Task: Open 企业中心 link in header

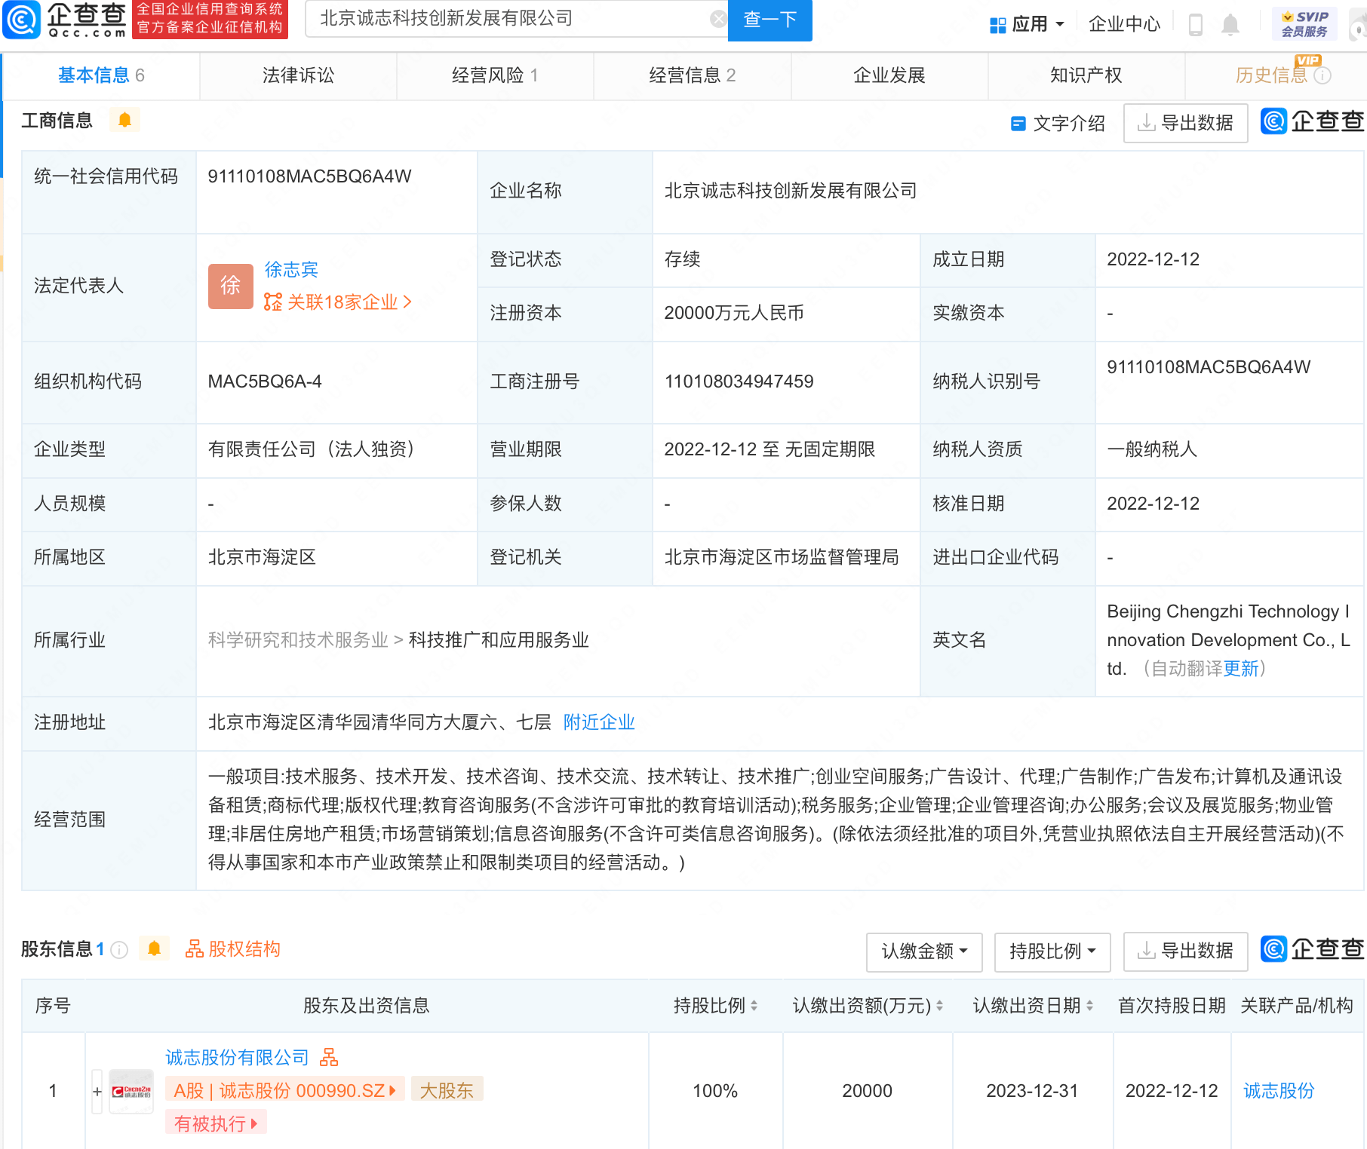Action: click(x=1124, y=24)
